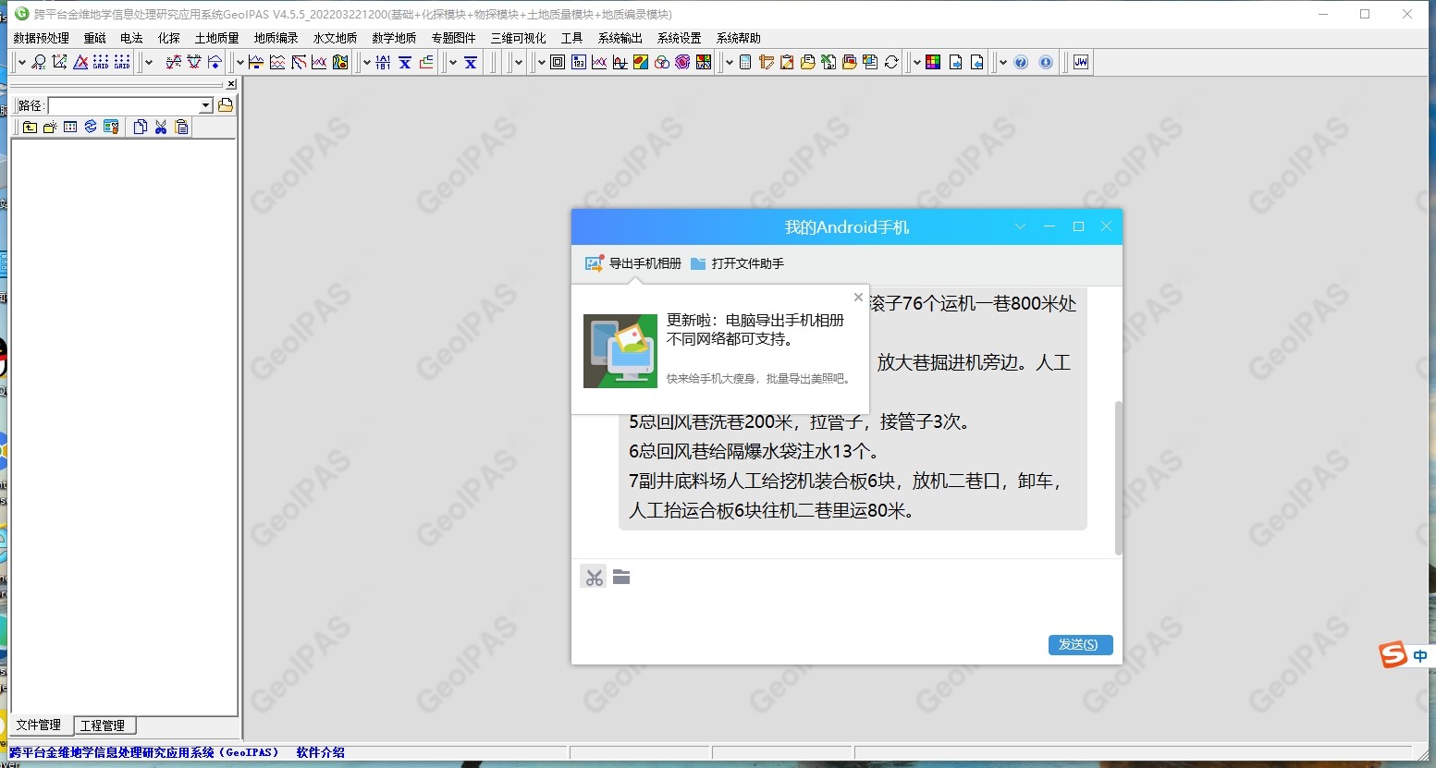Click the 发送(S) send button
This screenshot has height=768, width=1436.
tap(1080, 644)
